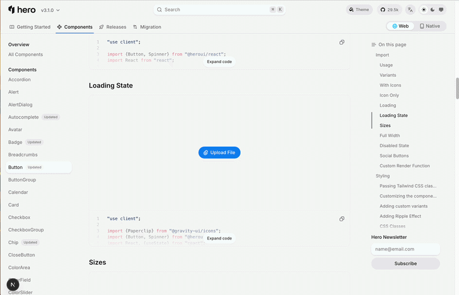Jump to Adding Ripple Effect section
The image size is (459, 295).
point(400,217)
